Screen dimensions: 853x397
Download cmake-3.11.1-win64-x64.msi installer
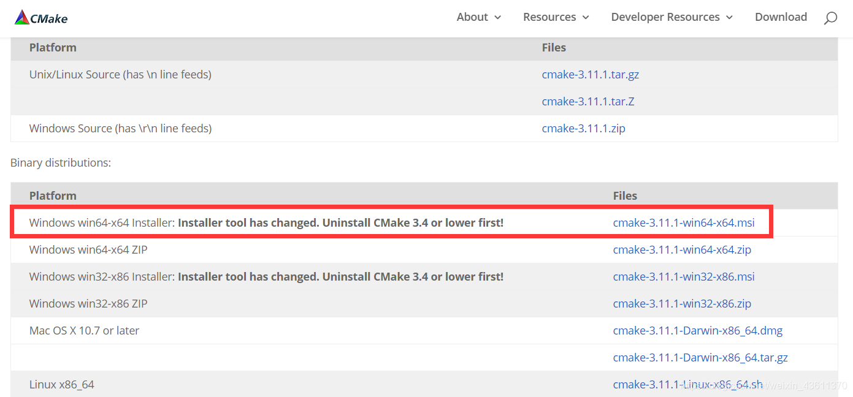tap(684, 223)
